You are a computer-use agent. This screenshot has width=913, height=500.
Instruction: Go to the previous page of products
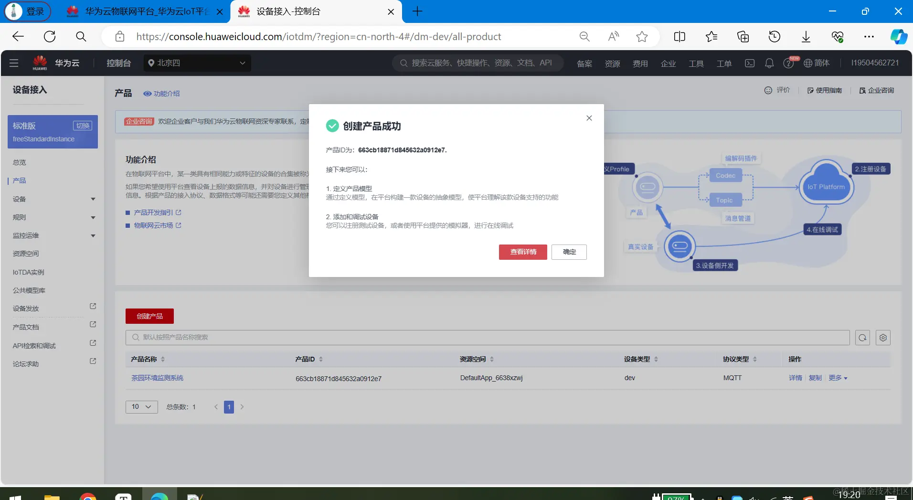[x=216, y=407]
